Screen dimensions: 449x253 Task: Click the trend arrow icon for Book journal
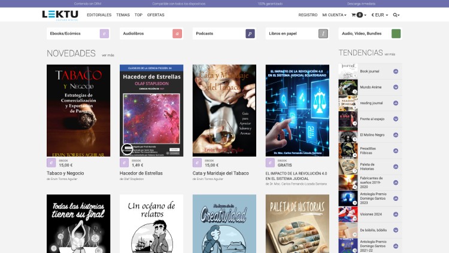point(396,71)
